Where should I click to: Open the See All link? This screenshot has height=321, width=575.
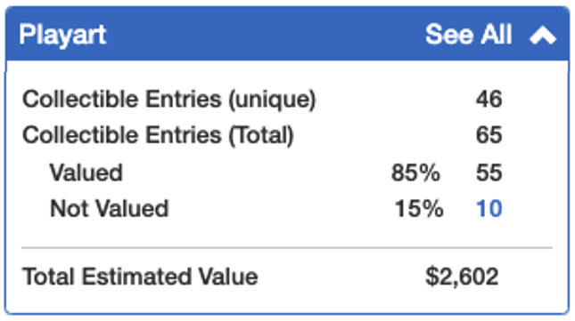(468, 35)
